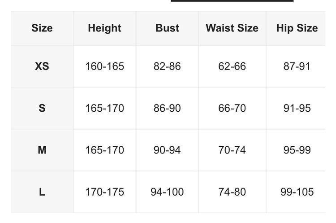The height and width of the screenshot is (223, 336).
Task: Click the Height column header
Action: (104, 28)
